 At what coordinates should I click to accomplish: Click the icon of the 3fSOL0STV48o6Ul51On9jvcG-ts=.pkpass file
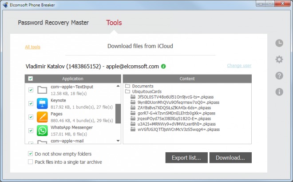click(x=133, y=97)
